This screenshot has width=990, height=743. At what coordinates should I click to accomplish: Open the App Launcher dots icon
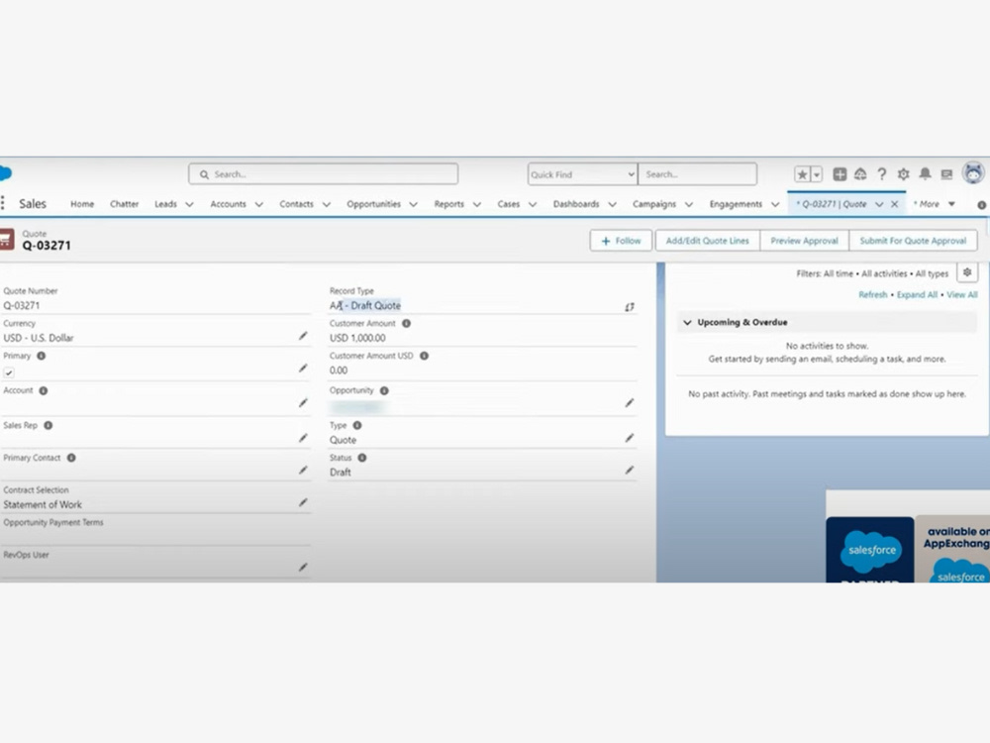click(3, 203)
